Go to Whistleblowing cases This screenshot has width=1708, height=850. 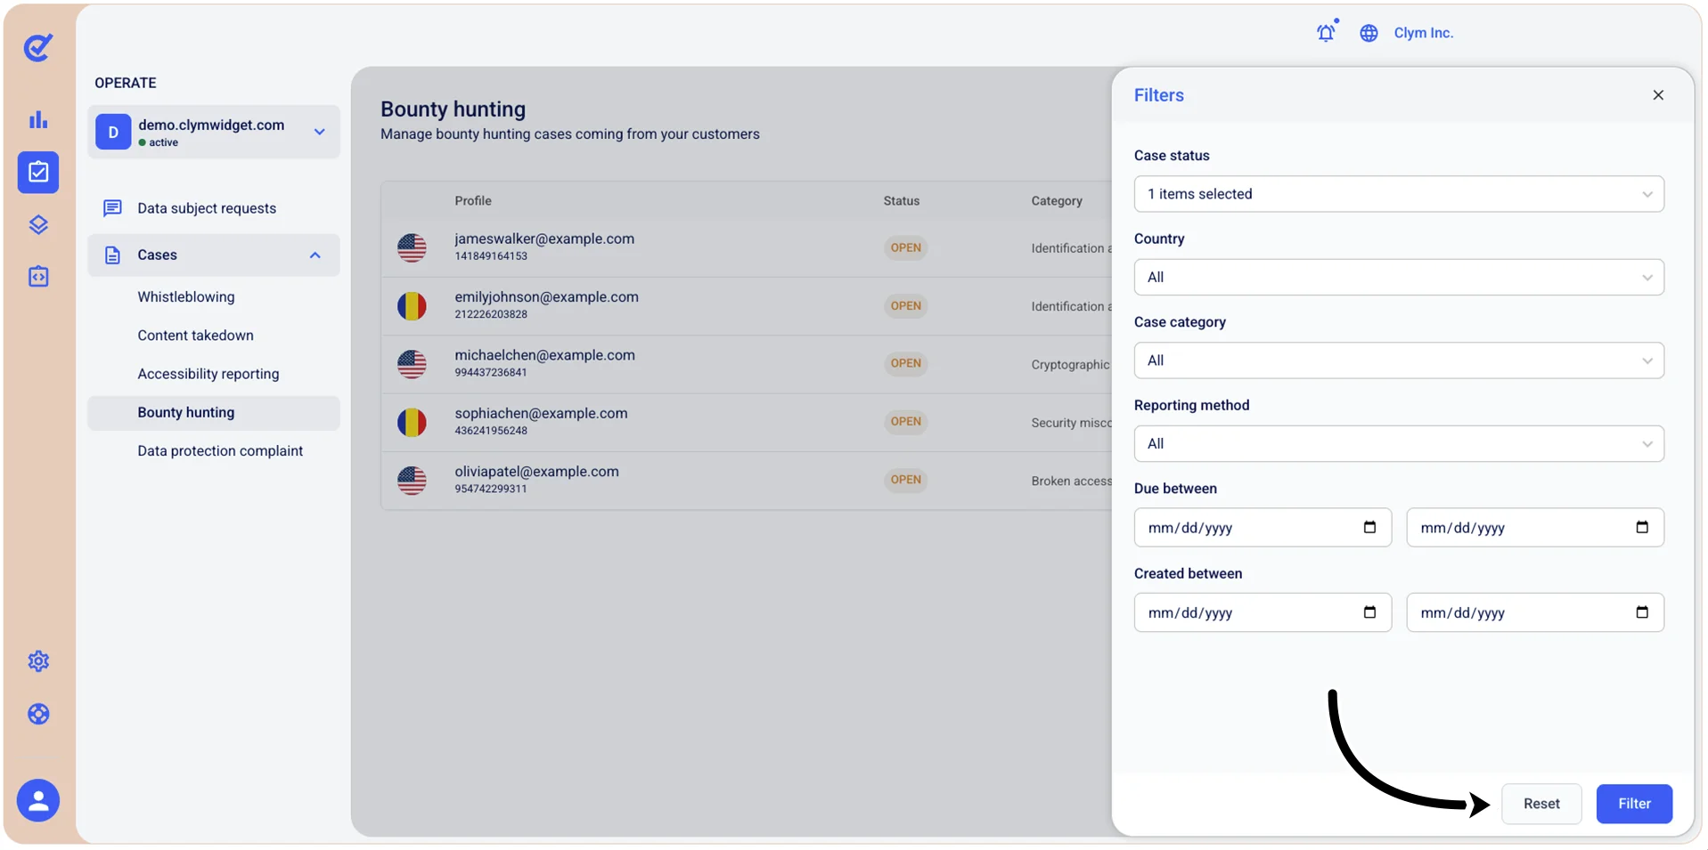click(186, 296)
